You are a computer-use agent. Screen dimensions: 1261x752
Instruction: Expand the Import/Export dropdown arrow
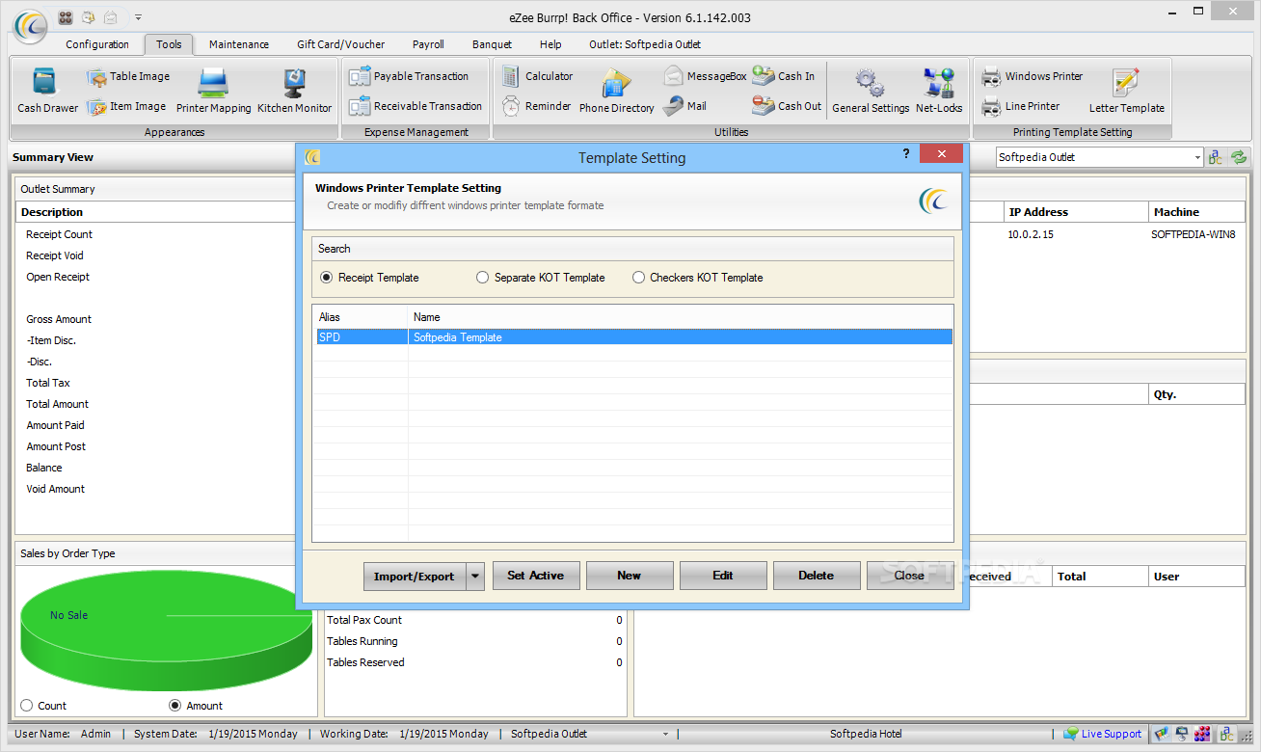(475, 576)
